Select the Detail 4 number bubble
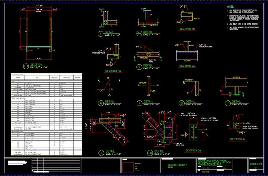Viewport: 268px width, 176px height. (x=100, y=34)
